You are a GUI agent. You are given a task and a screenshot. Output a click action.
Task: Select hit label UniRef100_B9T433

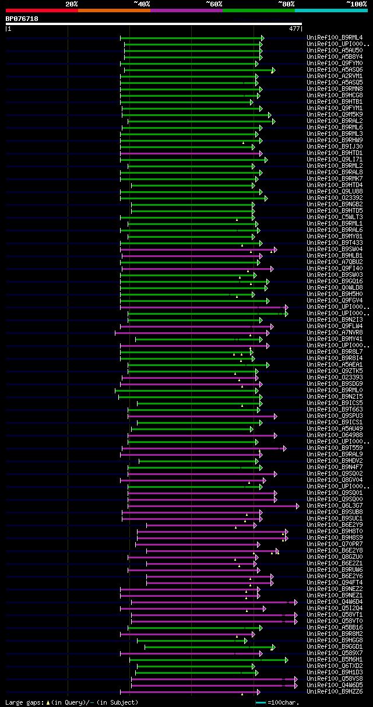click(335, 243)
